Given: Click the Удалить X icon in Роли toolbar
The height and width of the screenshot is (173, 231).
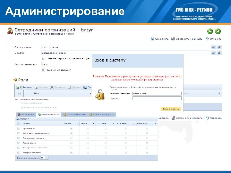Looking at the screenshot, I should [x=52, y=87].
